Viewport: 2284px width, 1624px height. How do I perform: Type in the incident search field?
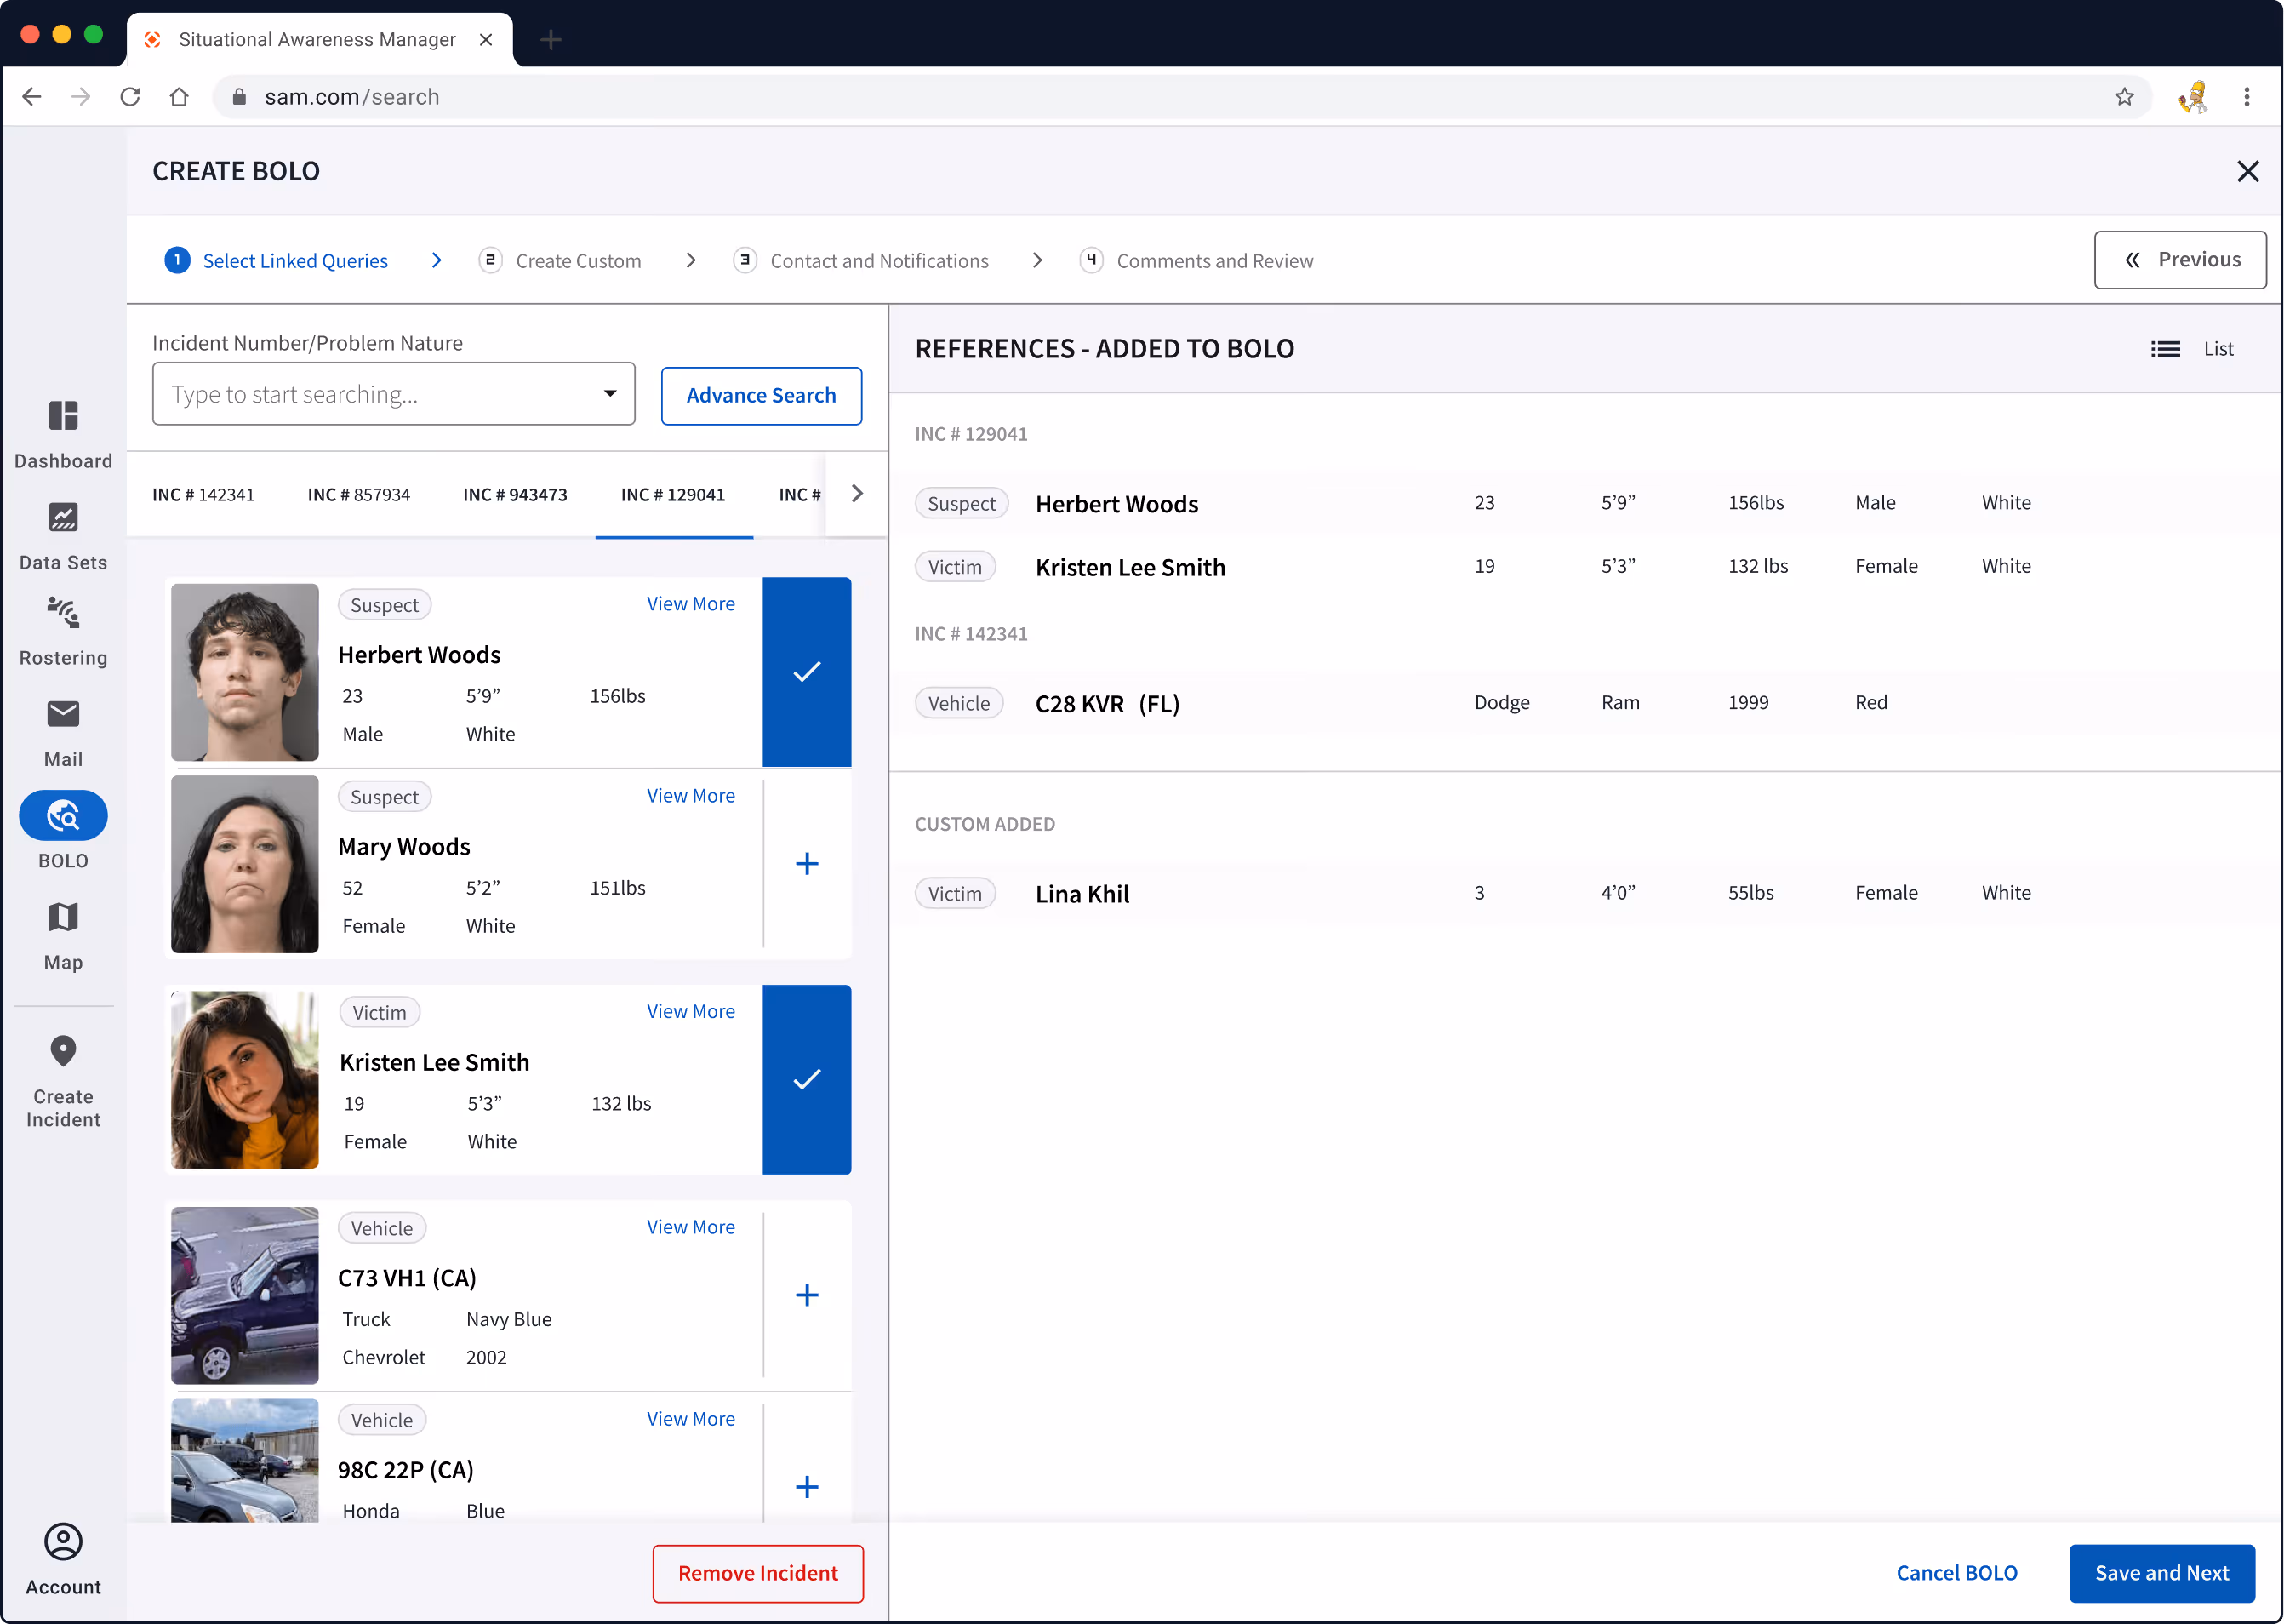pyautogui.click(x=380, y=394)
